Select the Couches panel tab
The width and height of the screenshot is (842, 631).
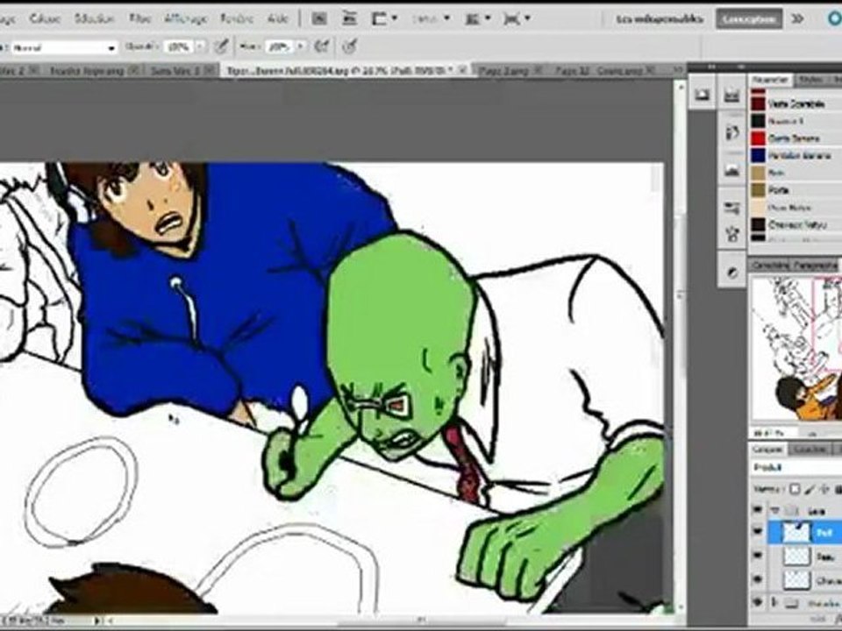tap(809, 449)
